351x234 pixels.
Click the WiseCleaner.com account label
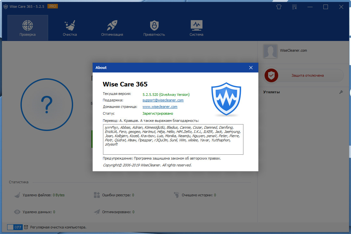pyautogui.click(x=293, y=50)
